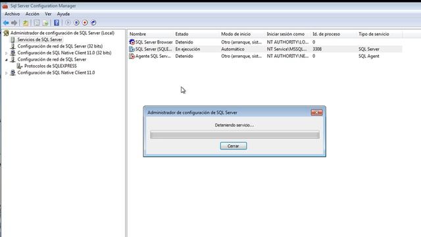This screenshot has height=237, width=421.
Task: Click the root Administrador de configuración node icon
Action: pyautogui.click(x=6, y=33)
